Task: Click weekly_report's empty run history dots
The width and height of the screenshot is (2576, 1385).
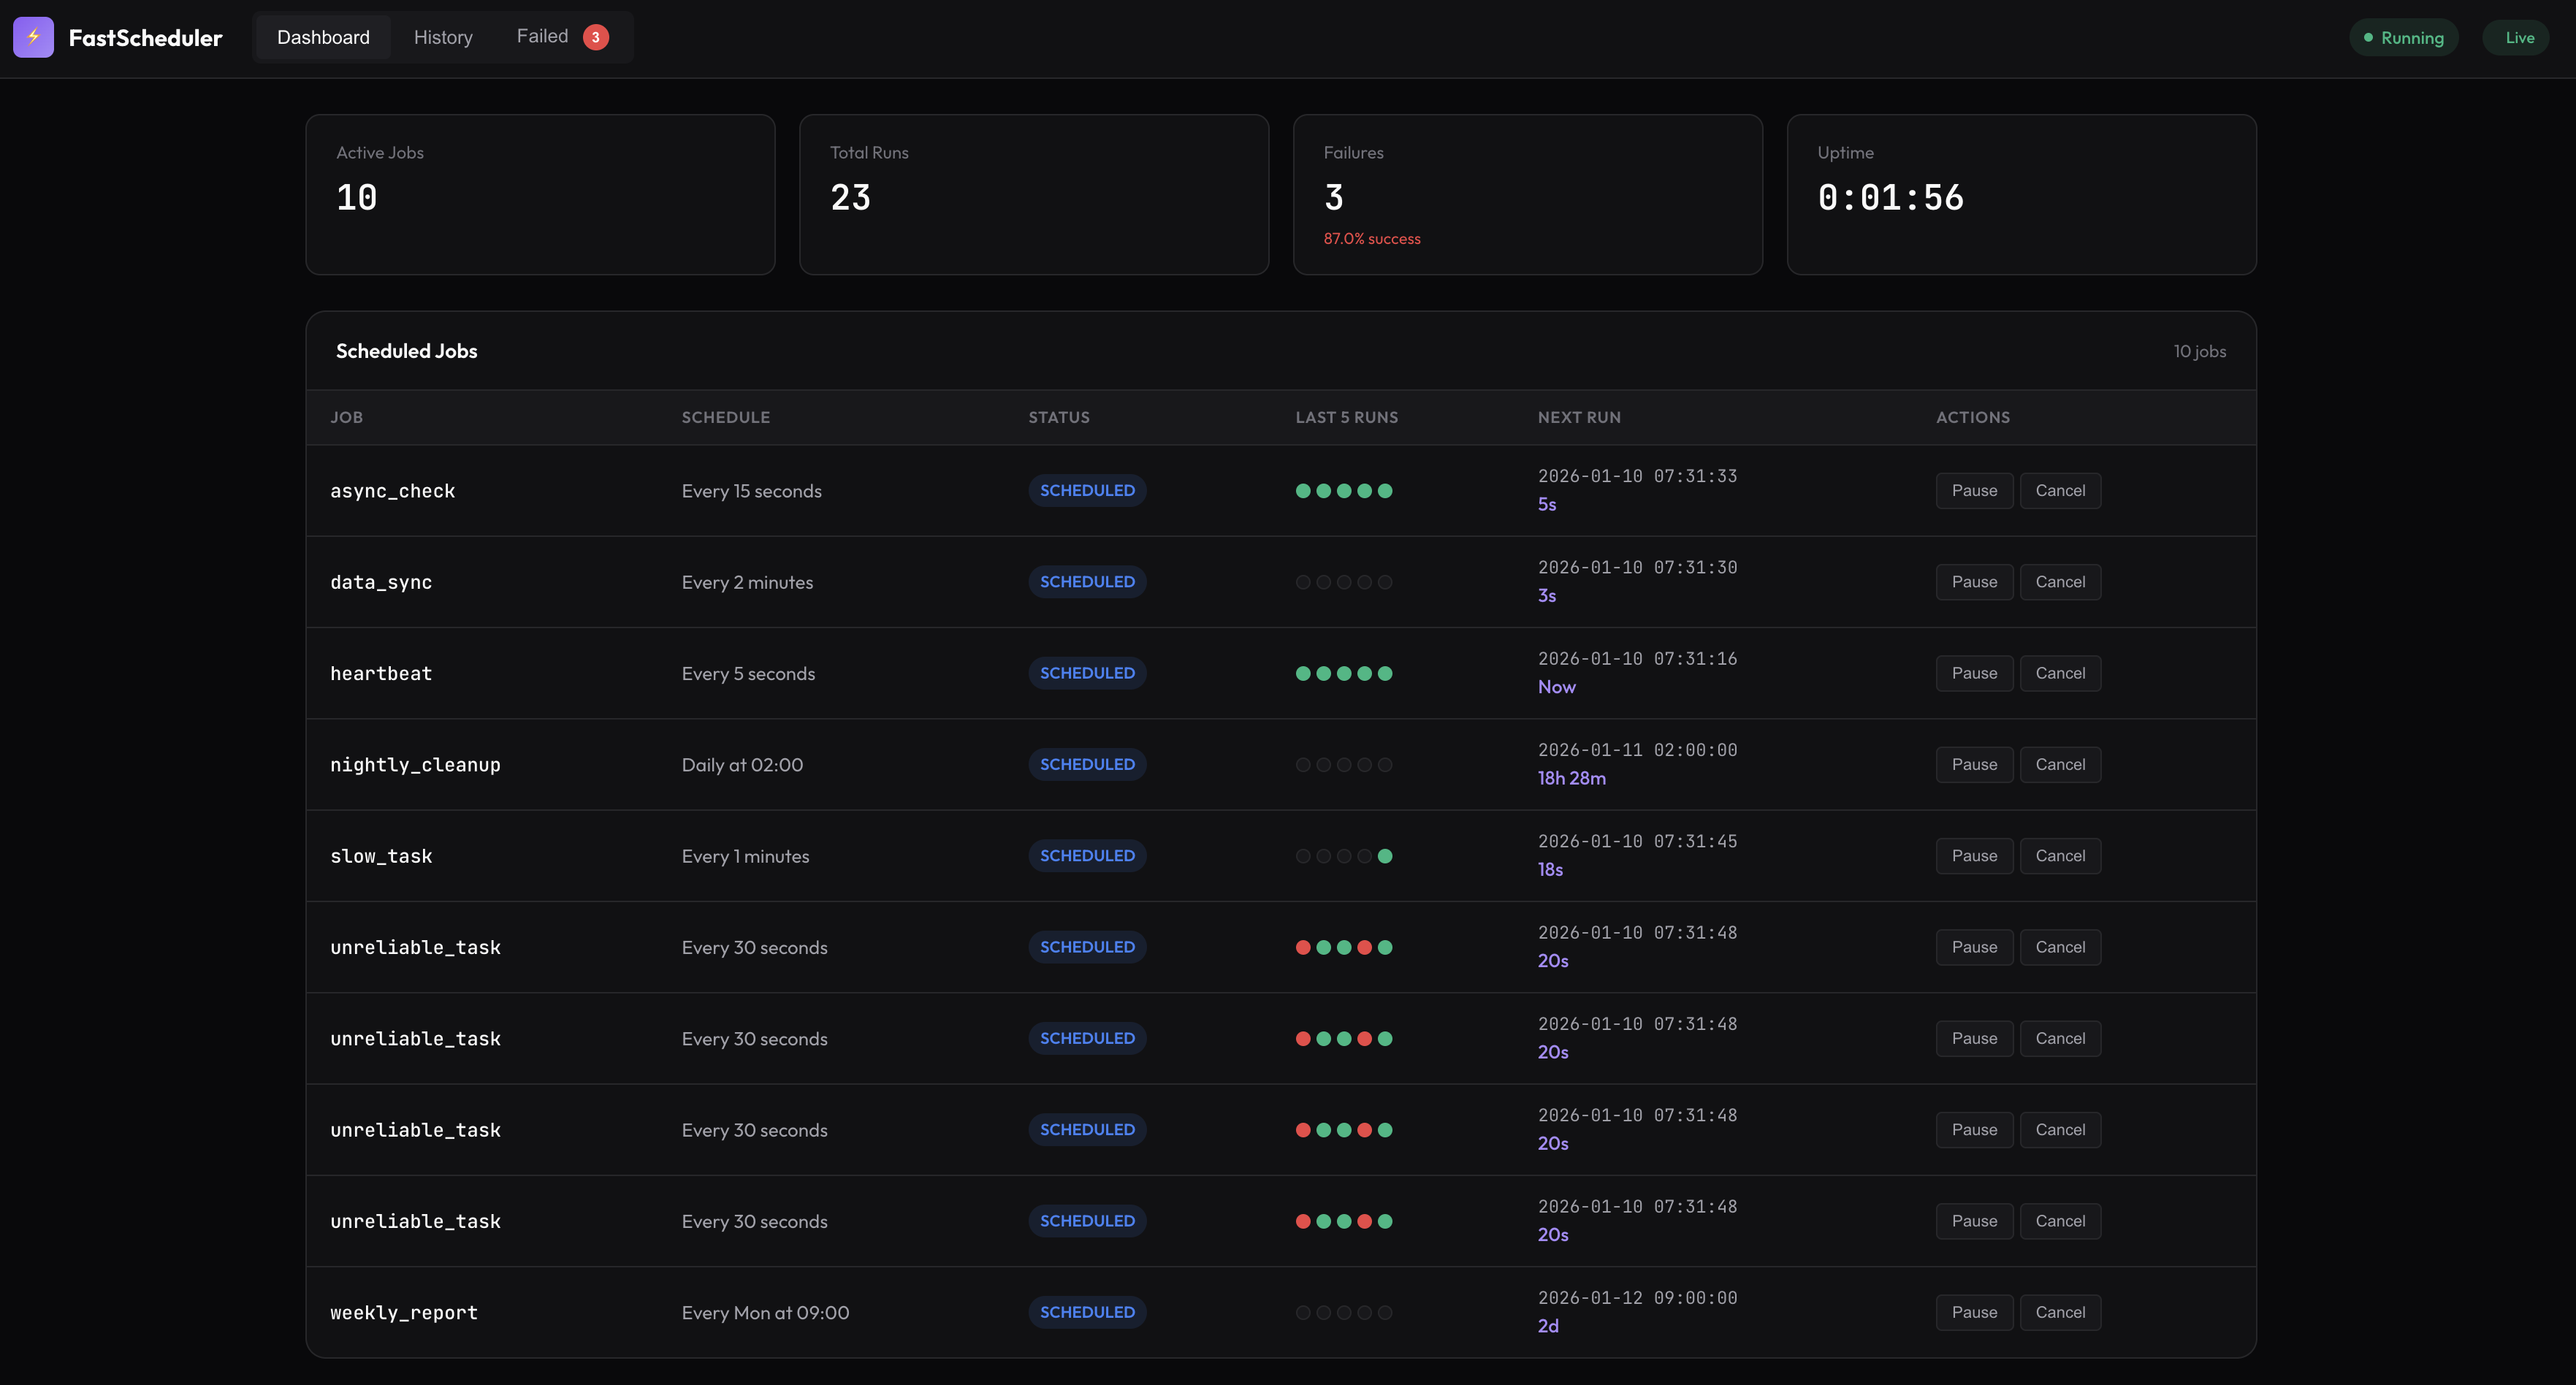Action: [x=1343, y=1312]
